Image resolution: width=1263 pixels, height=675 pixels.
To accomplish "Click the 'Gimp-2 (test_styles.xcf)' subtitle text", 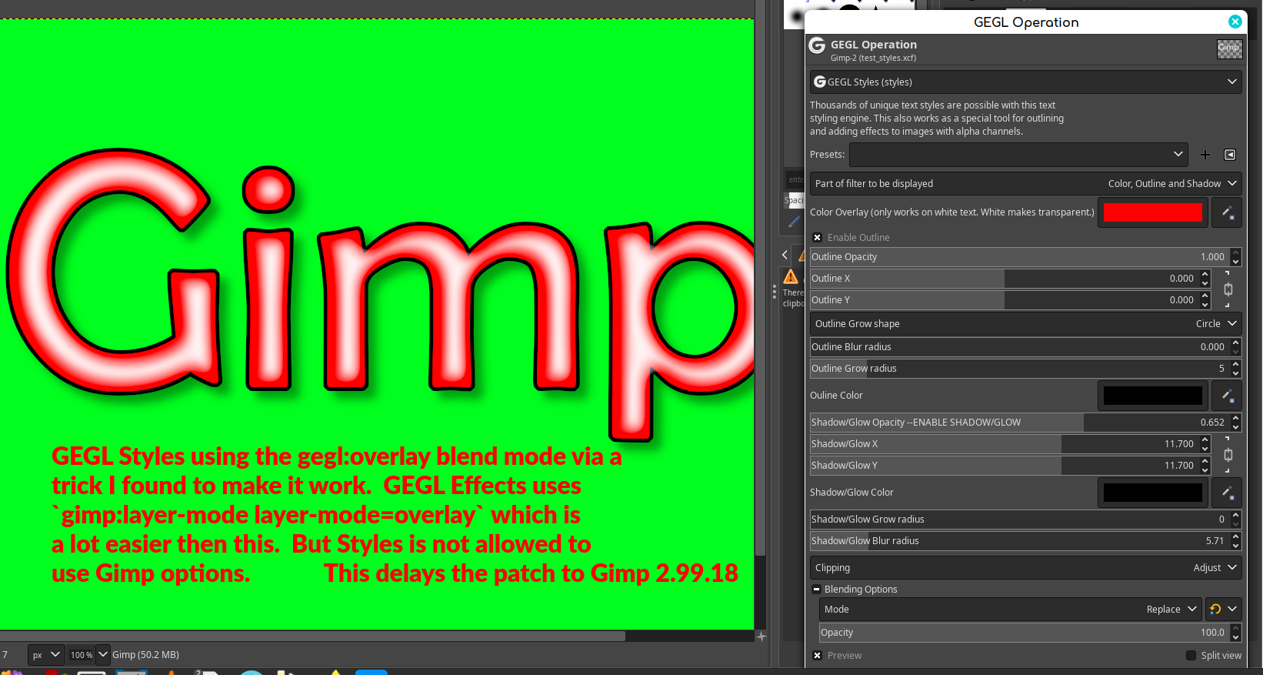I will [873, 58].
